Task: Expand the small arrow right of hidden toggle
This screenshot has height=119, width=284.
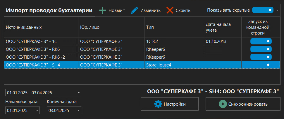Action: click(277, 10)
